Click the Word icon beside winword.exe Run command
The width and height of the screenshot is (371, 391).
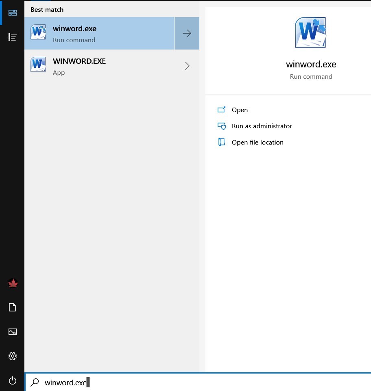coord(38,32)
